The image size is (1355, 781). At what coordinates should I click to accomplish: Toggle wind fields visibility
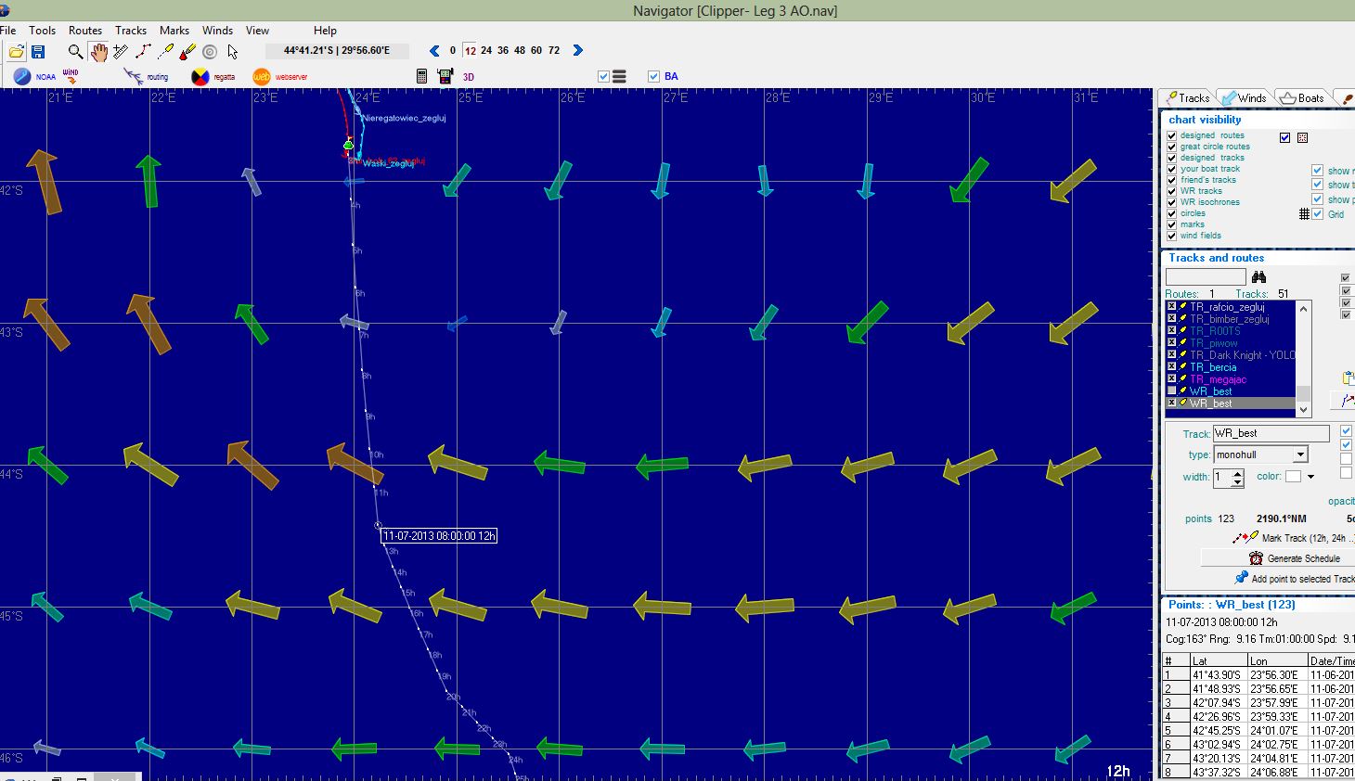(x=1171, y=236)
